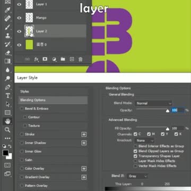Reset default foreground and background colors
This screenshot has height=191, width=191.
(4, 146)
